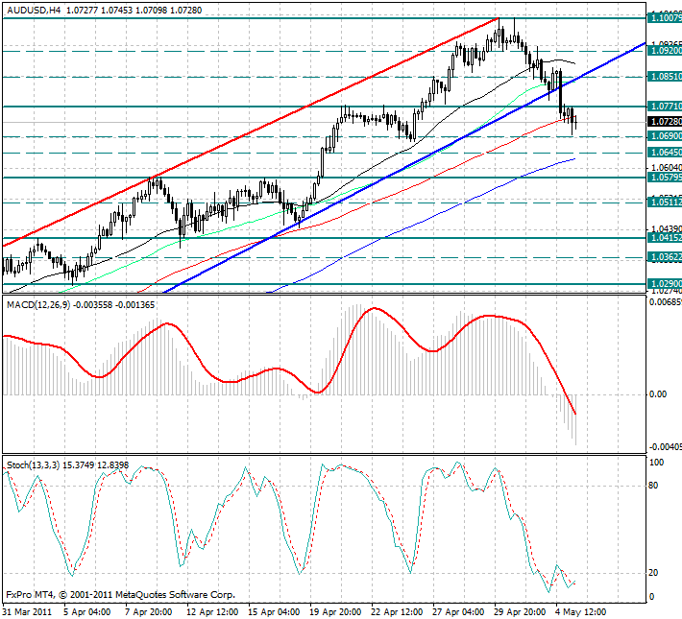Select the Stochastic 100 level label
This screenshot has width=682, height=619.
pos(656,463)
